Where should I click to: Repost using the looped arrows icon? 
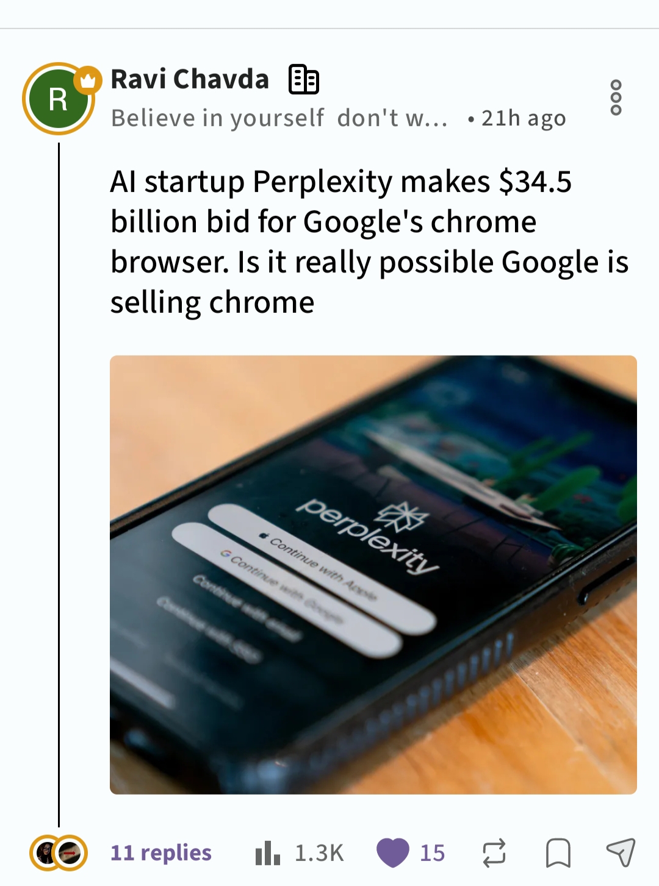pos(494,852)
